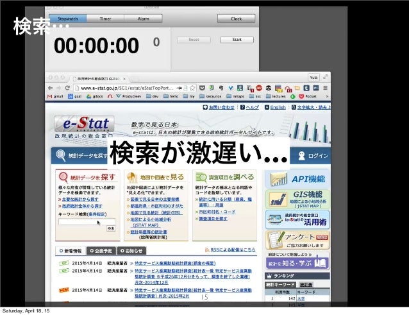Image resolution: width=409 pixels, height=315 pixels.
Task: Go back in the browser
Action: (x=51, y=88)
